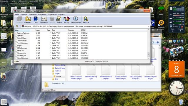
Task: Select UICallback.psc in the file list
Action: [x=22, y=48]
